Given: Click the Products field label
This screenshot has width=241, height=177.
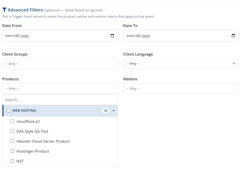Looking at the screenshot, I should (x=11, y=79).
